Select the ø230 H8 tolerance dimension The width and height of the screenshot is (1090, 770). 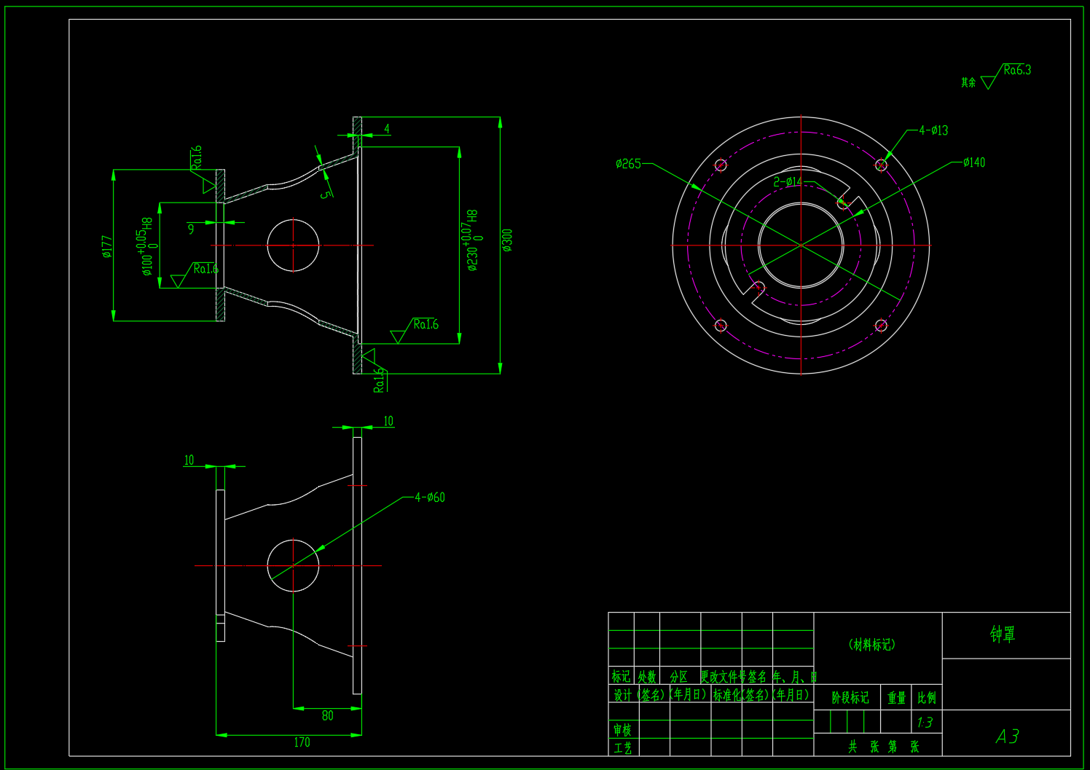tap(473, 240)
